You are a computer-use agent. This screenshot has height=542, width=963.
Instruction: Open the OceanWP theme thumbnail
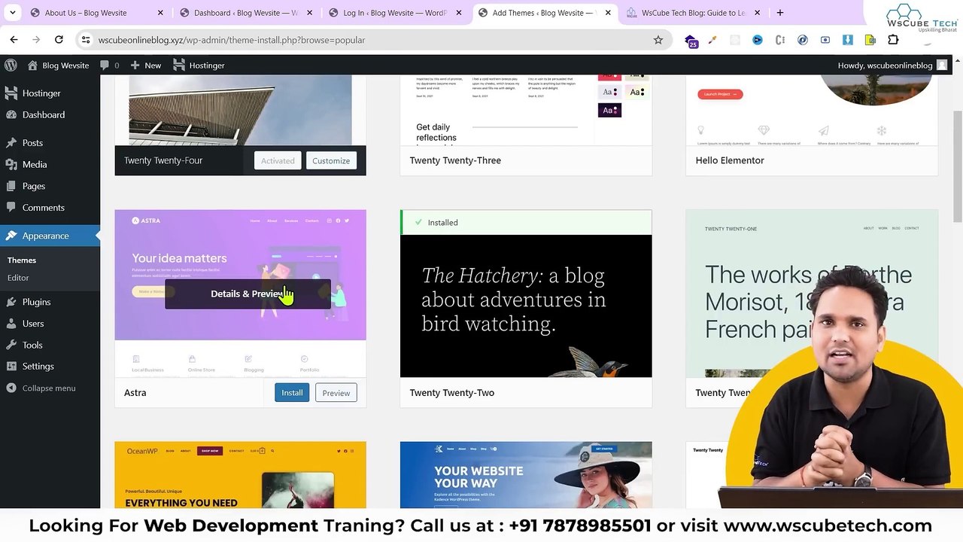pyautogui.click(x=240, y=475)
